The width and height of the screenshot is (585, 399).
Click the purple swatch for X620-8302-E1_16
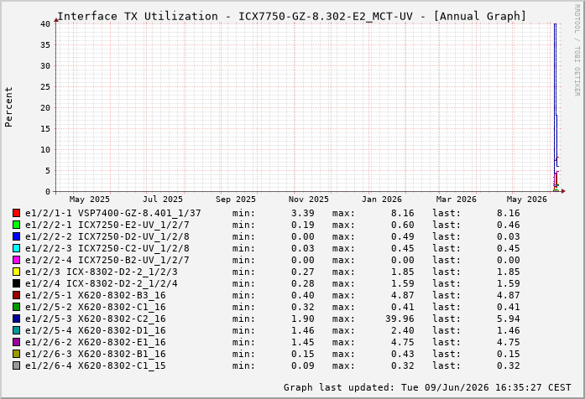tap(16, 342)
